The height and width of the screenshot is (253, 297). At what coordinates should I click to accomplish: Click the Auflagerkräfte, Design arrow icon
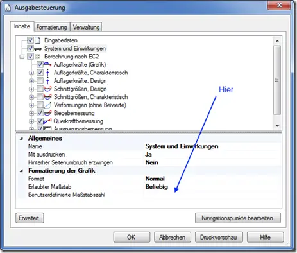[47, 81]
